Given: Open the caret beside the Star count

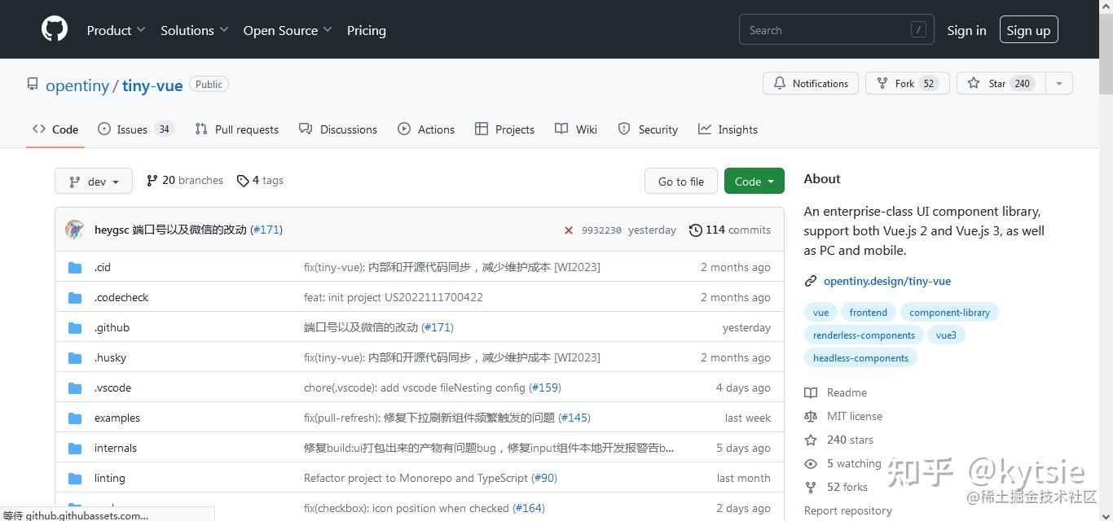Looking at the screenshot, I should 1058,83.
